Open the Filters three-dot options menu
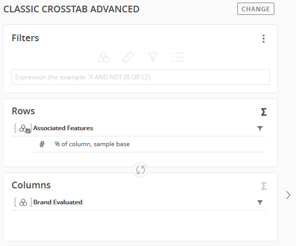Image resolution: width=296 pixels, height=246 pixels. (x=264, y=39)
